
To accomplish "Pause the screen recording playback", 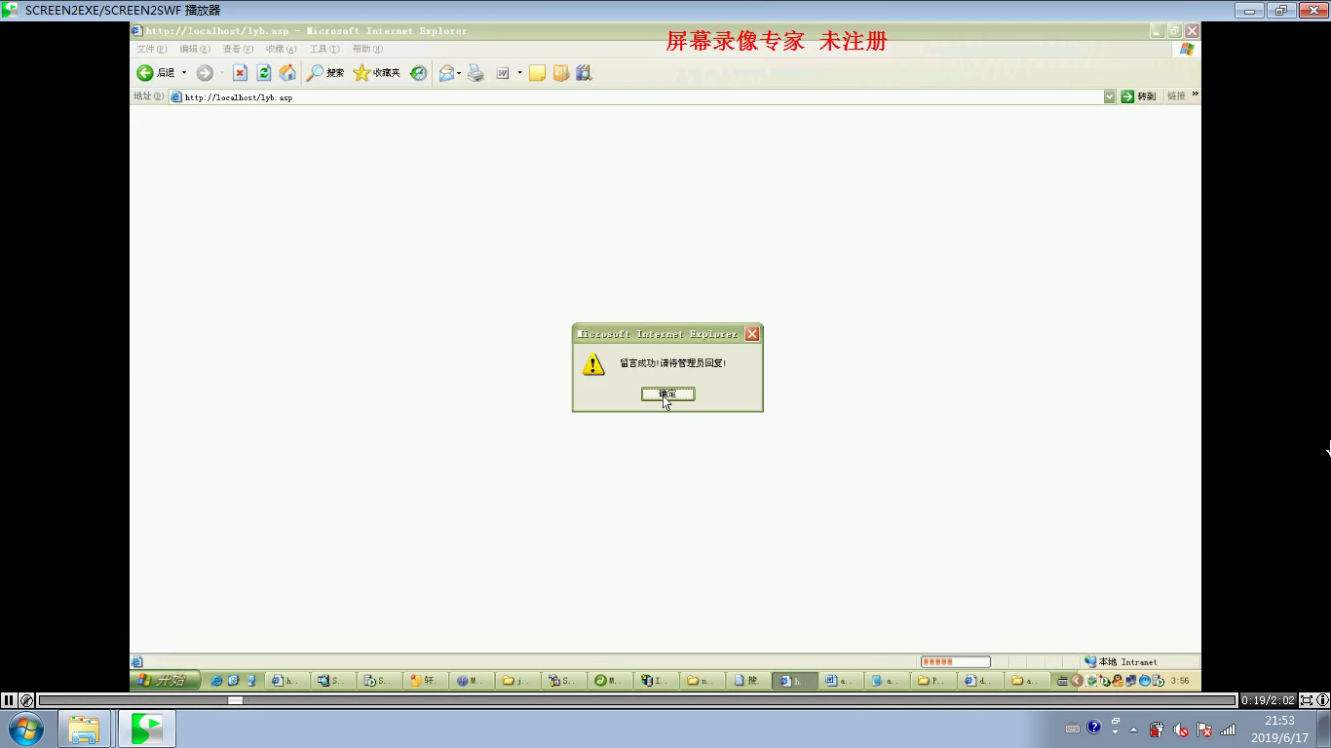I will tap(9, 700).
